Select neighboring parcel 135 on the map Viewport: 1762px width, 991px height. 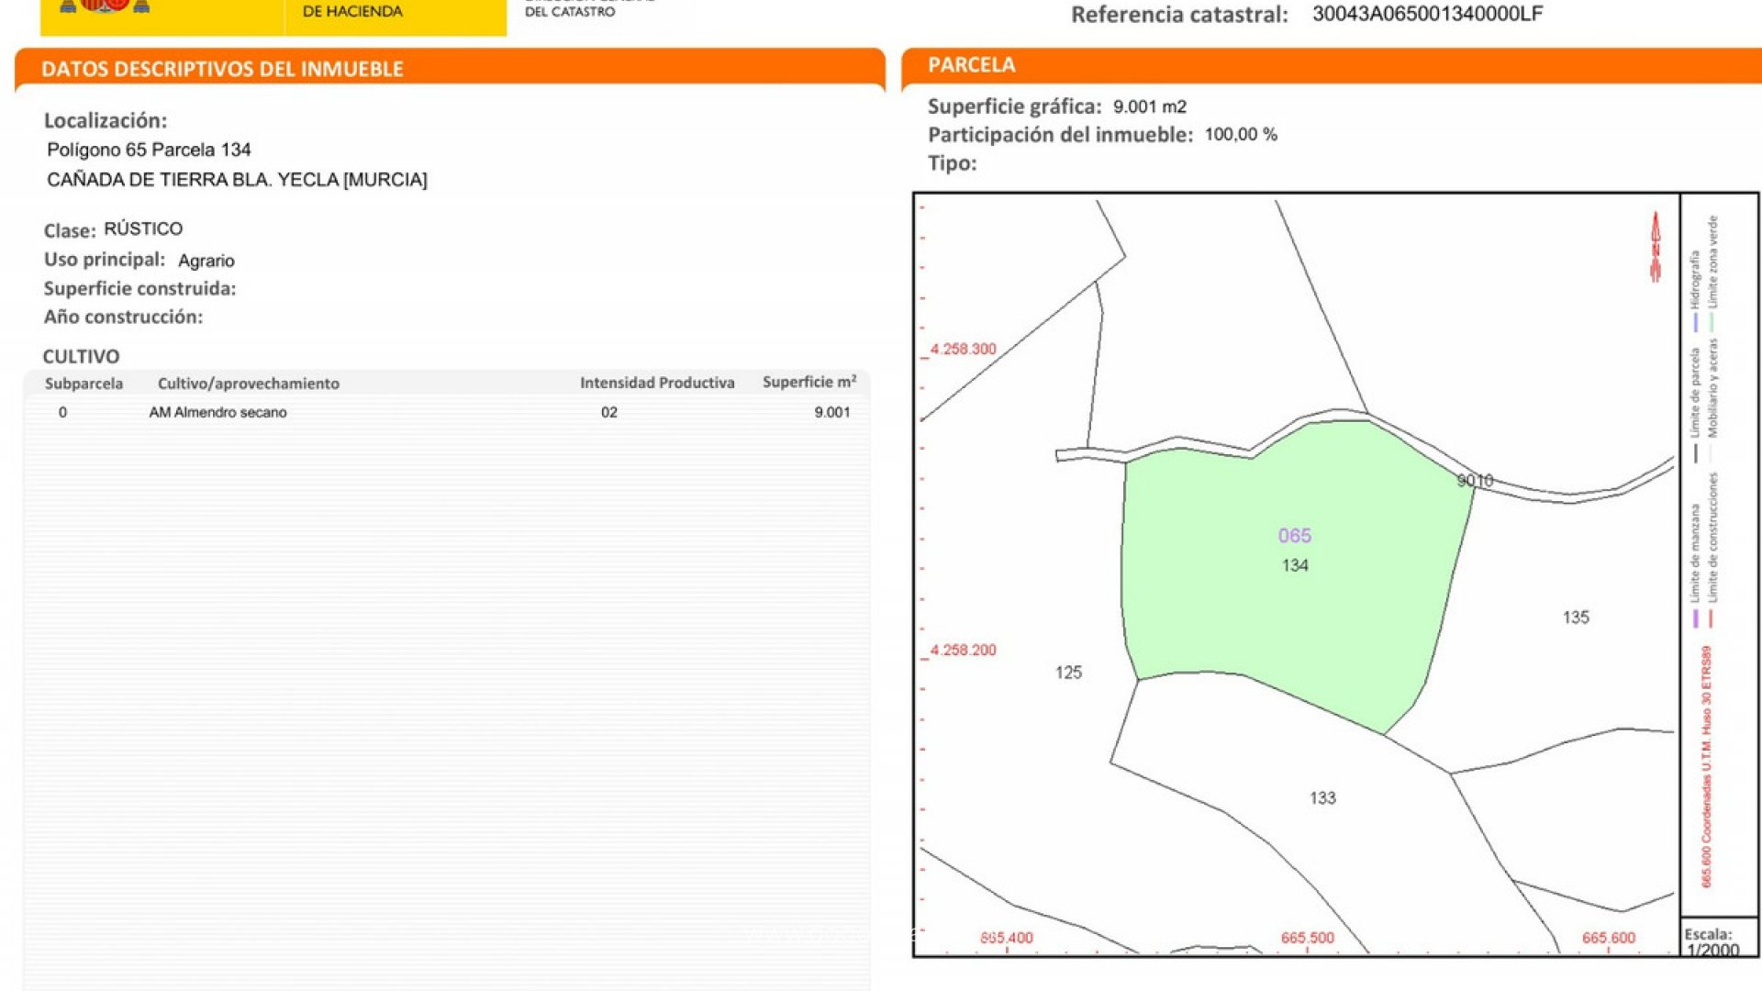[x=1575, y=618]
